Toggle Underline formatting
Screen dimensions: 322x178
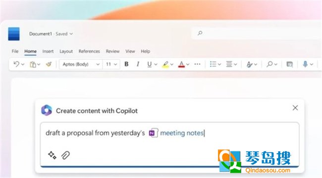click(x=150, y=64)
